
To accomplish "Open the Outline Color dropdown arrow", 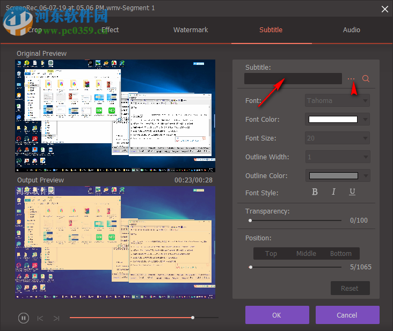I will [x=366, y=176].
